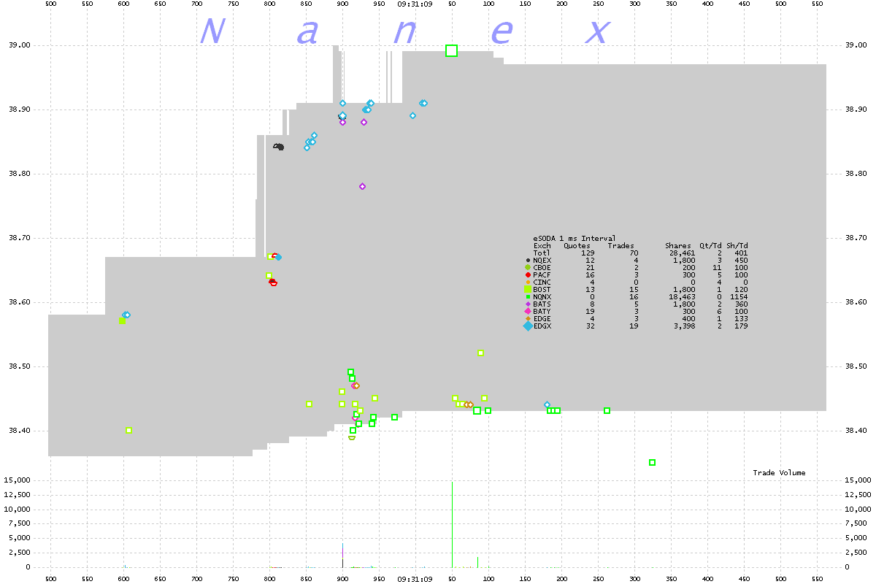Click the small green square beside NQNX
This screenshot has height=584, width=876.
click(x=528, y=296)
